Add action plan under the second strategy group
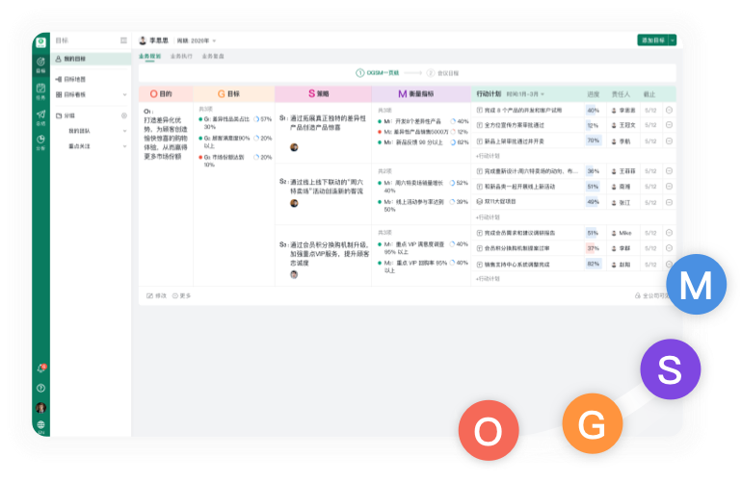Screen dimensions: 741x482 click(x=488, y=217)
